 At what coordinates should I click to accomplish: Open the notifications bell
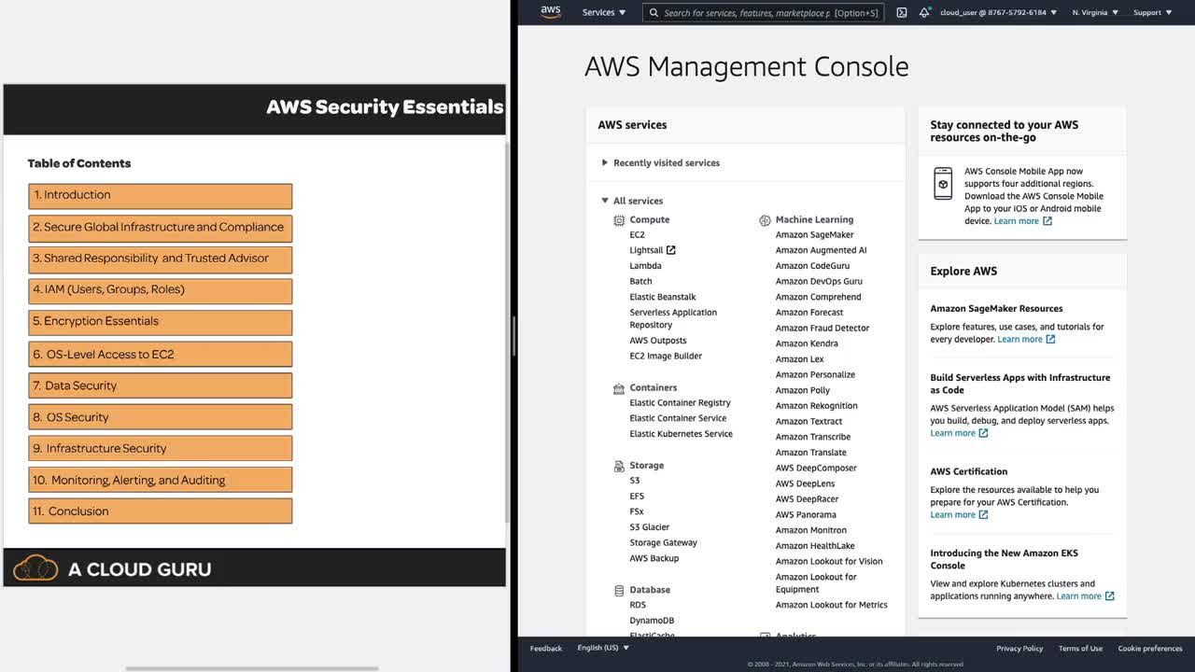[x=924, y=13]
